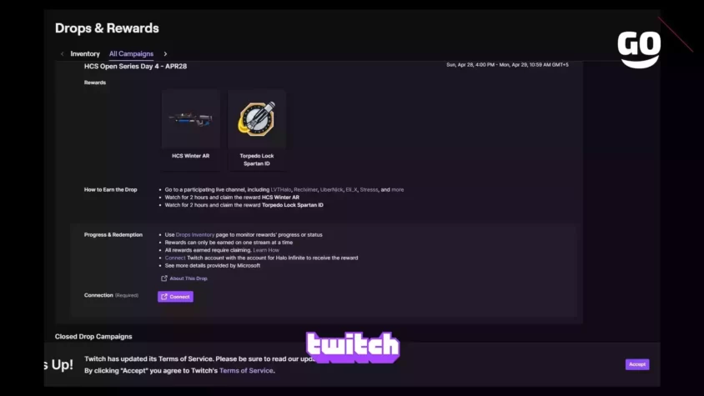The height and width of the screenshot is (396, 704).
Task: Go to the Stresss channel link
Action: pyautogui.click(x=369, y=190)
